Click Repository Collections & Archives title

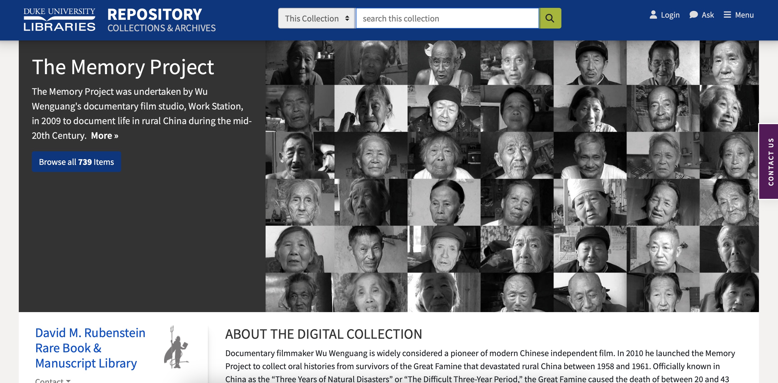click(x=161, y=20)
